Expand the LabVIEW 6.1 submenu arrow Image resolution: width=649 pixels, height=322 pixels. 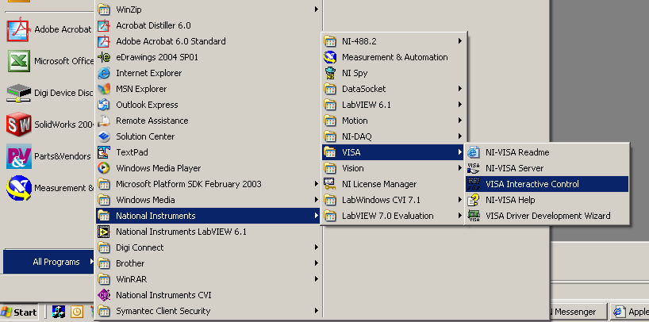coord(460,105)
